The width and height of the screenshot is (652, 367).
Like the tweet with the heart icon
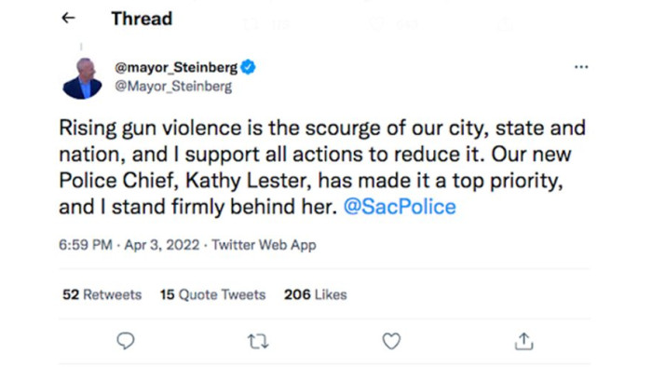(x=391, y=341)
